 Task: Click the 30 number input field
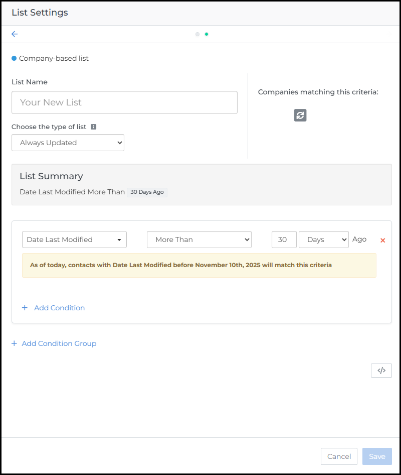click(x=284, y=240)
